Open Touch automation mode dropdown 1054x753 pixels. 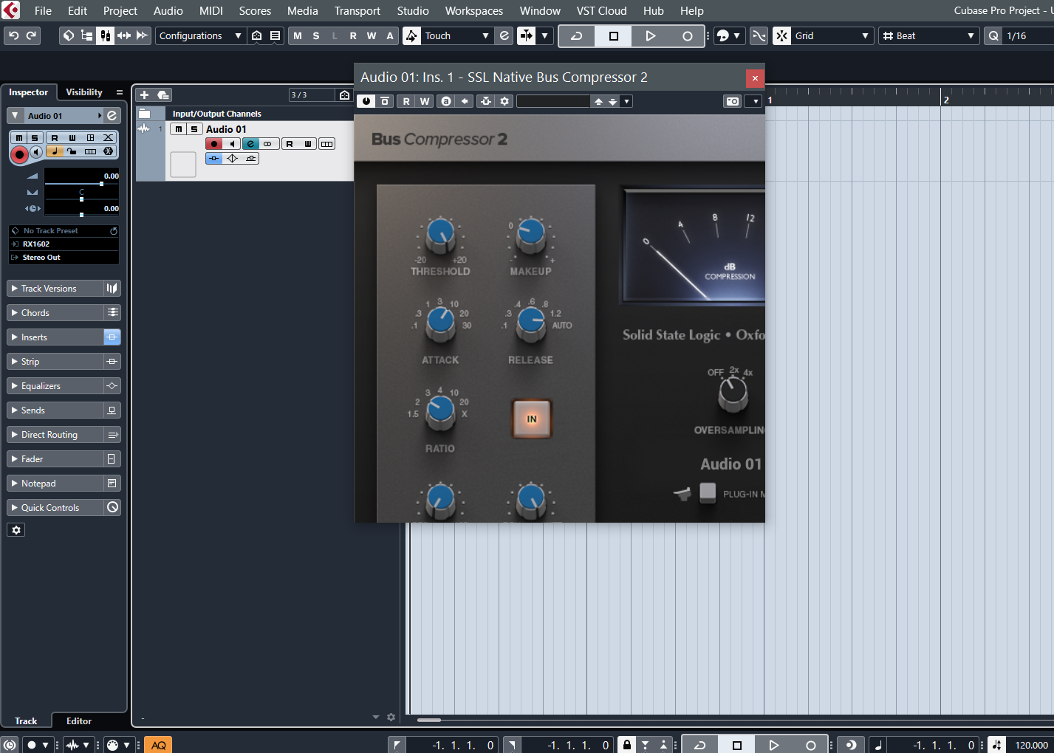[x=456, y=35]
